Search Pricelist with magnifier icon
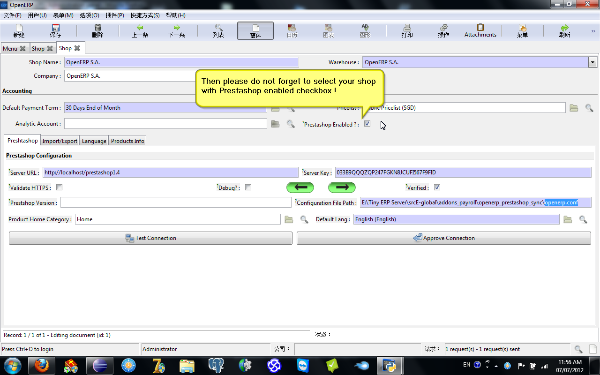The height and width of the screenshot is (375, 600). click(x=589, y=108)
